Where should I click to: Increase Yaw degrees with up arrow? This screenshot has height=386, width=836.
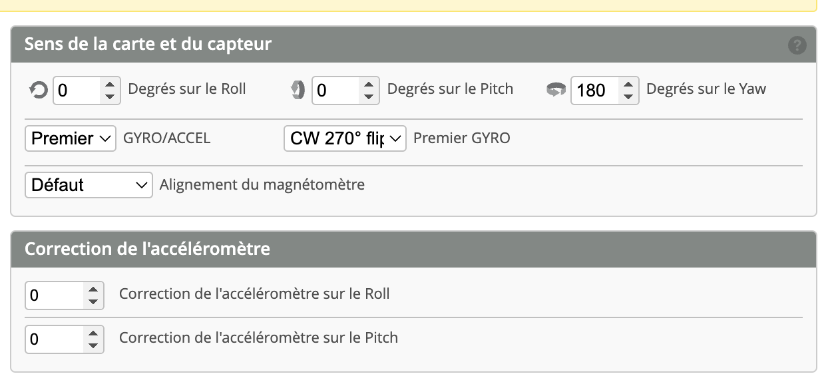click(628, 84)
